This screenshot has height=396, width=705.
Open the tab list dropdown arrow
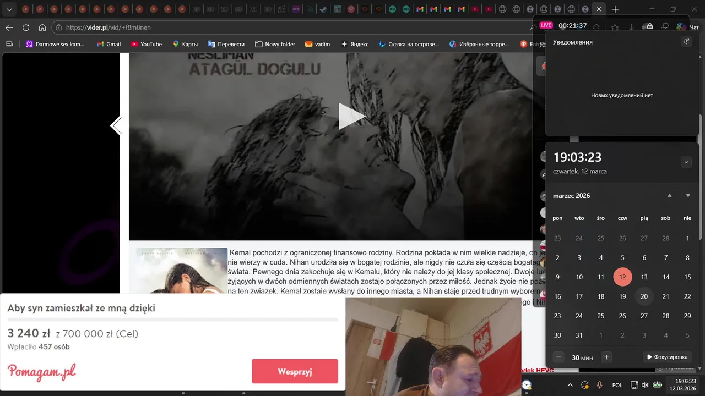point(9,9)
